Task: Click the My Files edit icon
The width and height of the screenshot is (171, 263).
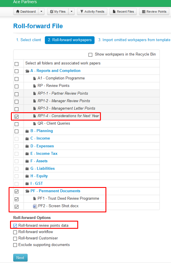Action: (52, 12)
